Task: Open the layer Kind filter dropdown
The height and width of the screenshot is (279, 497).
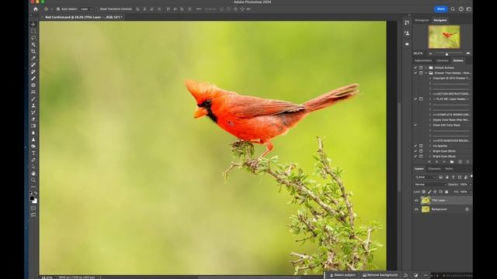Action: coord(426,177)
